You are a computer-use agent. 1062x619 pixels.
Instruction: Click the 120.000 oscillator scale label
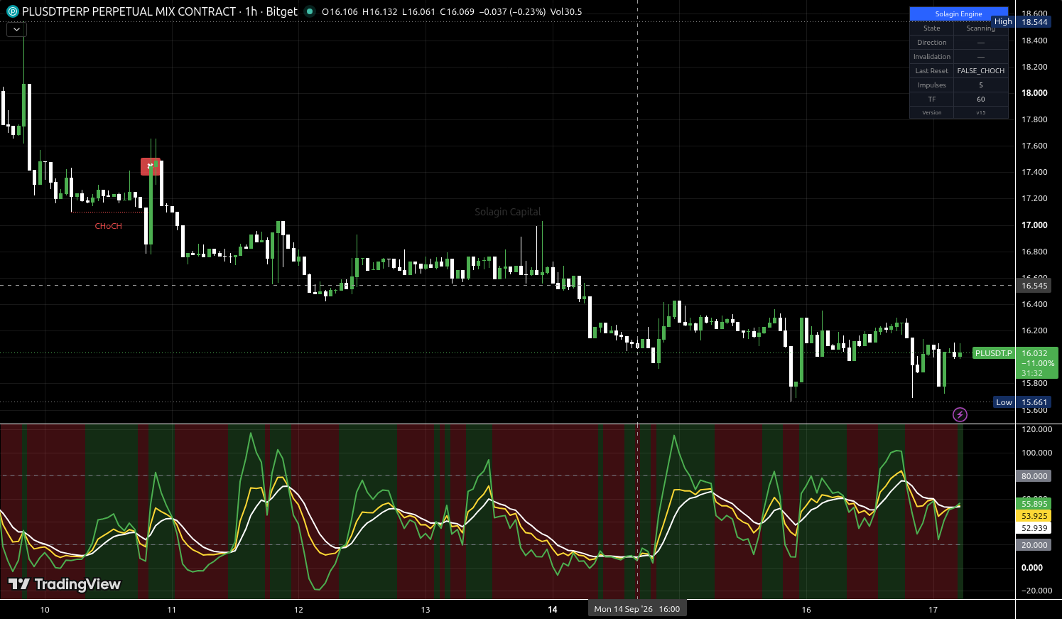[x=1037, y=429]
